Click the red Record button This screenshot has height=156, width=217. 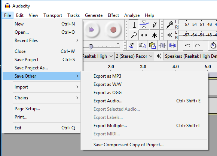(113, 30)
